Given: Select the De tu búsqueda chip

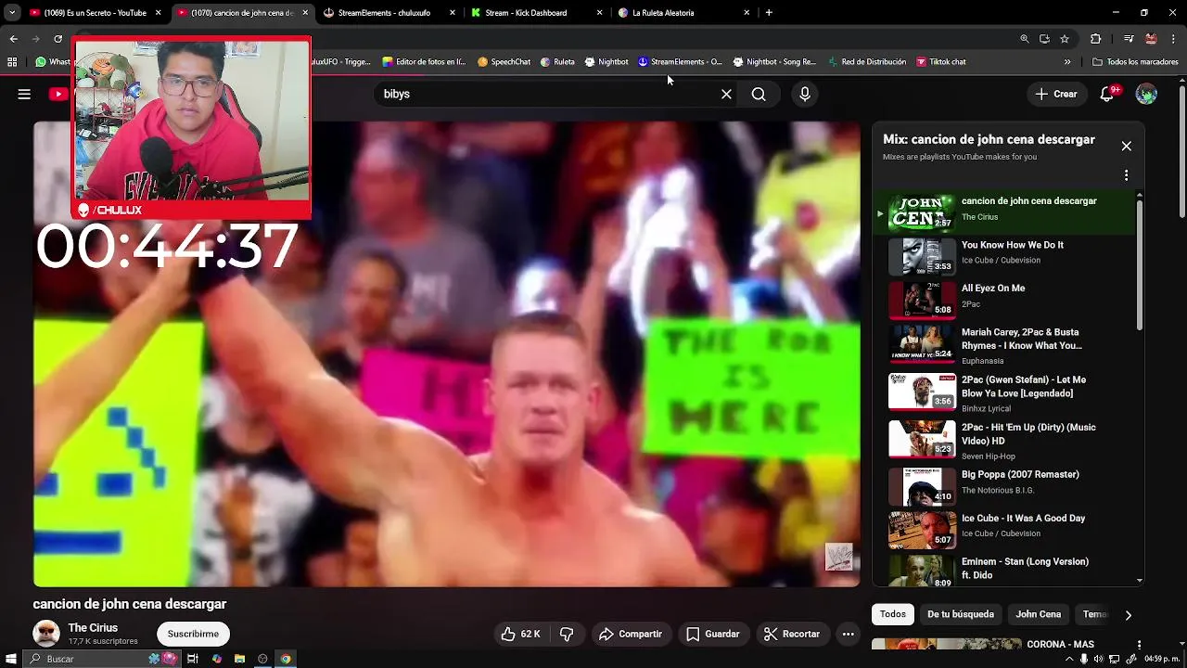Looking at the screenshot, I should click(x=961, y=614).
